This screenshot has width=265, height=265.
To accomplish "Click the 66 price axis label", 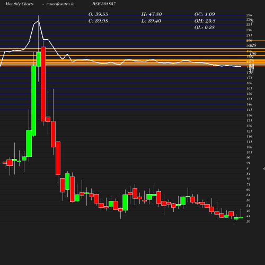I will (249, 190).
